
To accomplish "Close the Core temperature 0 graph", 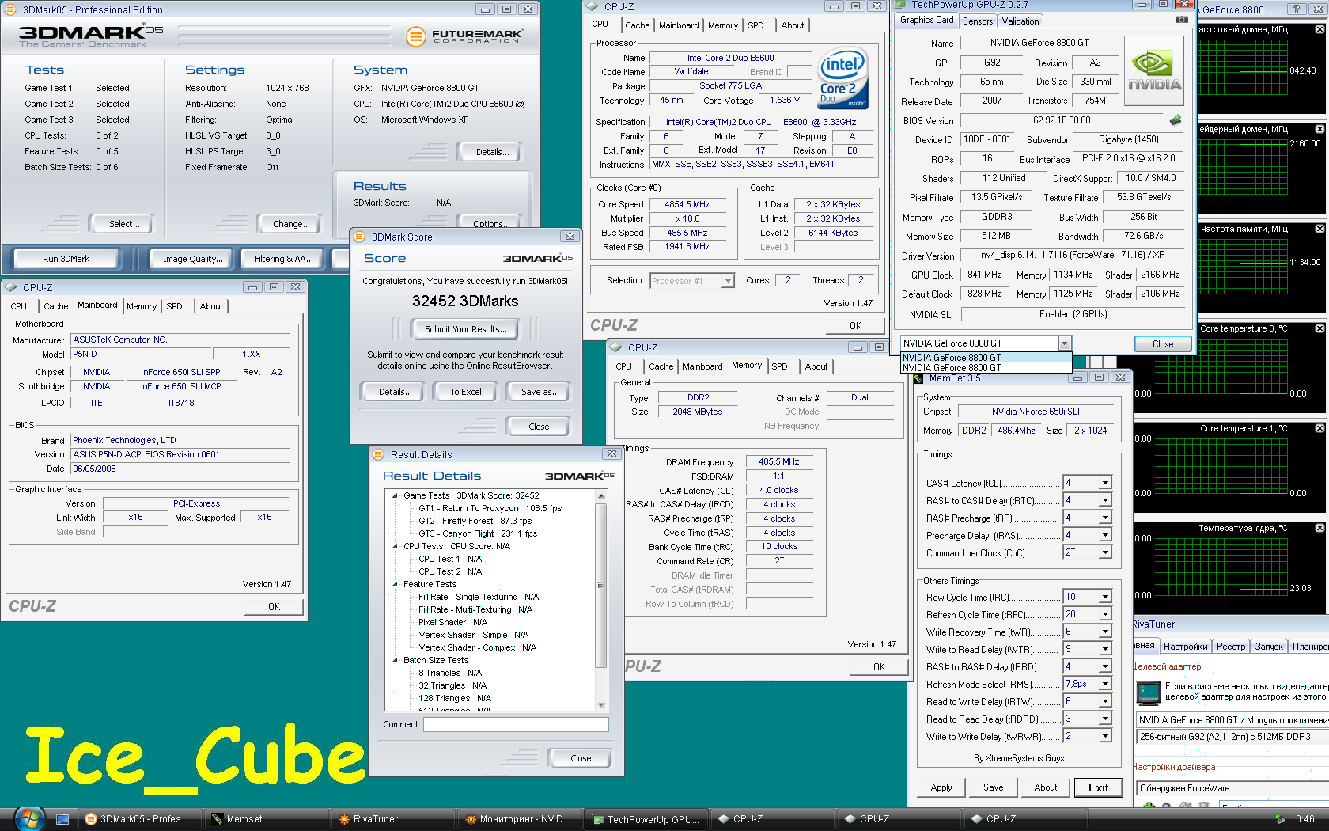I will coord(1320,328).
